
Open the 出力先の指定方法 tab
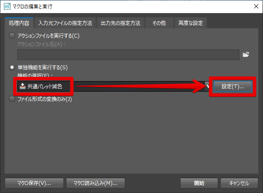(x=121, y=23)
